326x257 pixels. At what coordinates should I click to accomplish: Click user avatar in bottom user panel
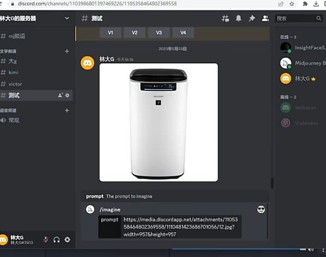coord(3,240)
